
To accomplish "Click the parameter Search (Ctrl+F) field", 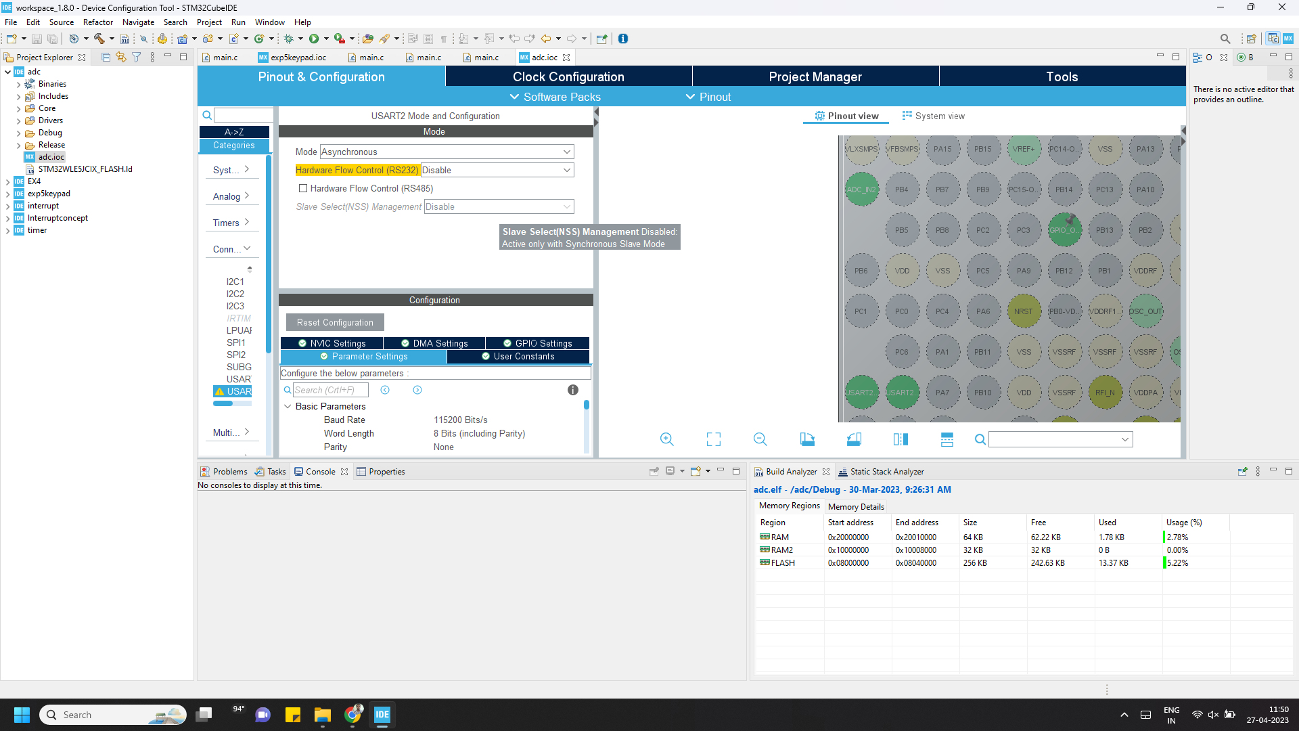I will click(330, 390).
